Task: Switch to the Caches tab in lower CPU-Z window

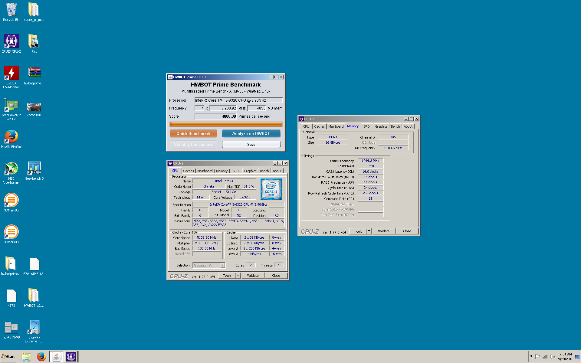Action: (188, 171)
